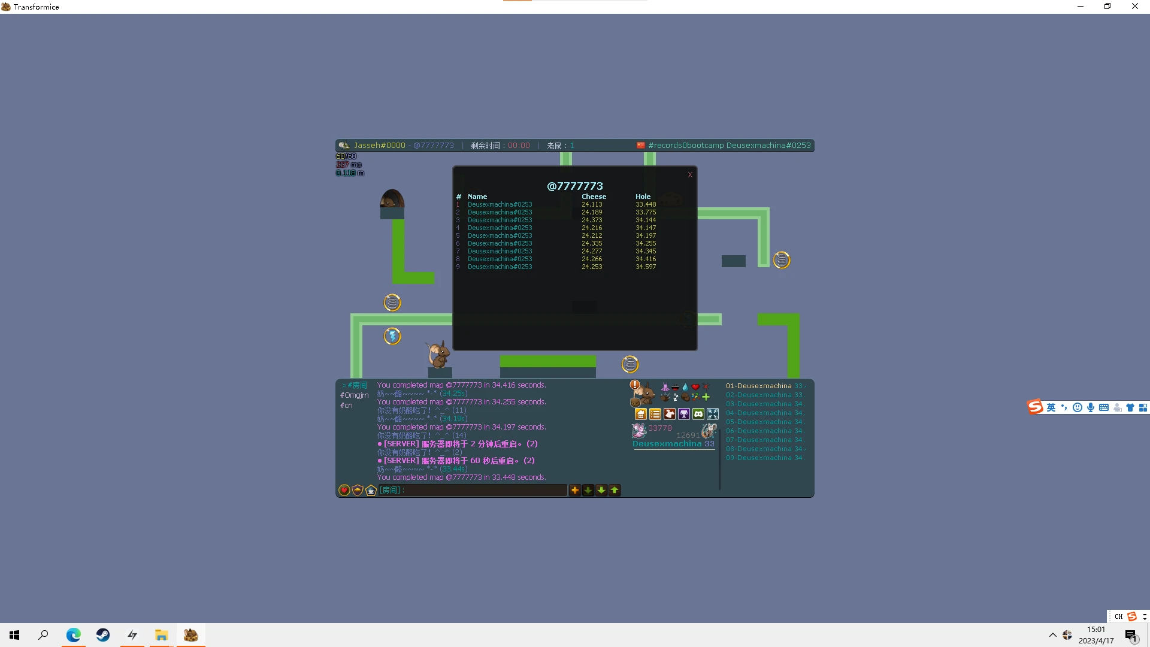The image size is (1150, 647).
Task: Open the shop shirt icon
Action: [670, 414]
